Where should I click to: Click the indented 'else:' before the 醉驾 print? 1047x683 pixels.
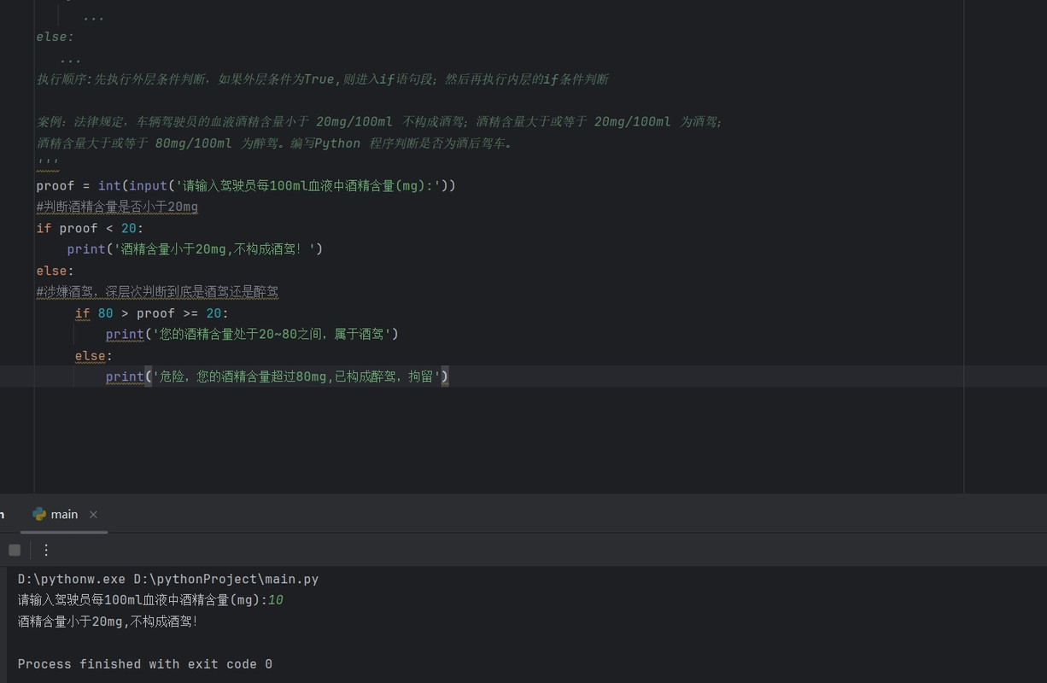pyautogui.click(x=94, y=355)
